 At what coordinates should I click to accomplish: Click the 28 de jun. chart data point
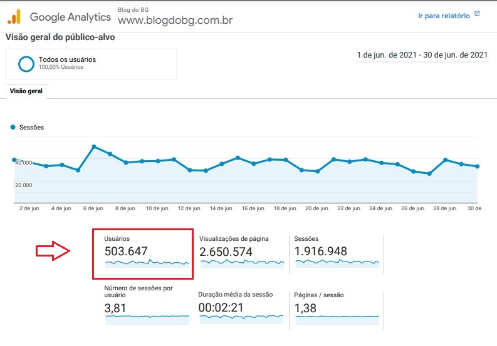446,160
